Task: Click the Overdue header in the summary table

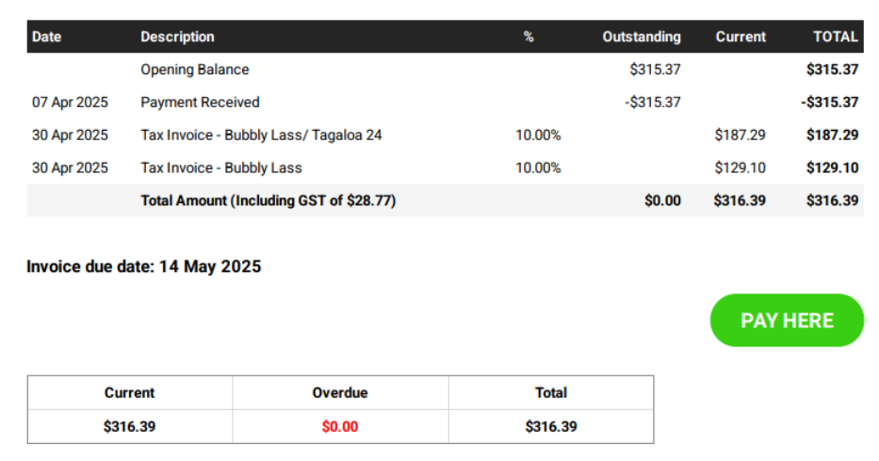Action: click(x=340, y=392)
